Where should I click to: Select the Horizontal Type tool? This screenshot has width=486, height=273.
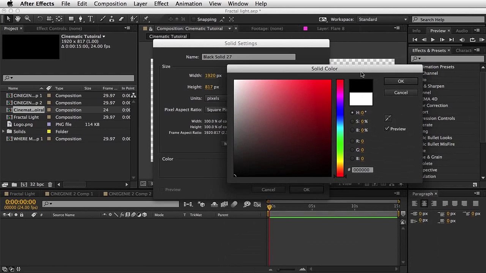(90, 19)
